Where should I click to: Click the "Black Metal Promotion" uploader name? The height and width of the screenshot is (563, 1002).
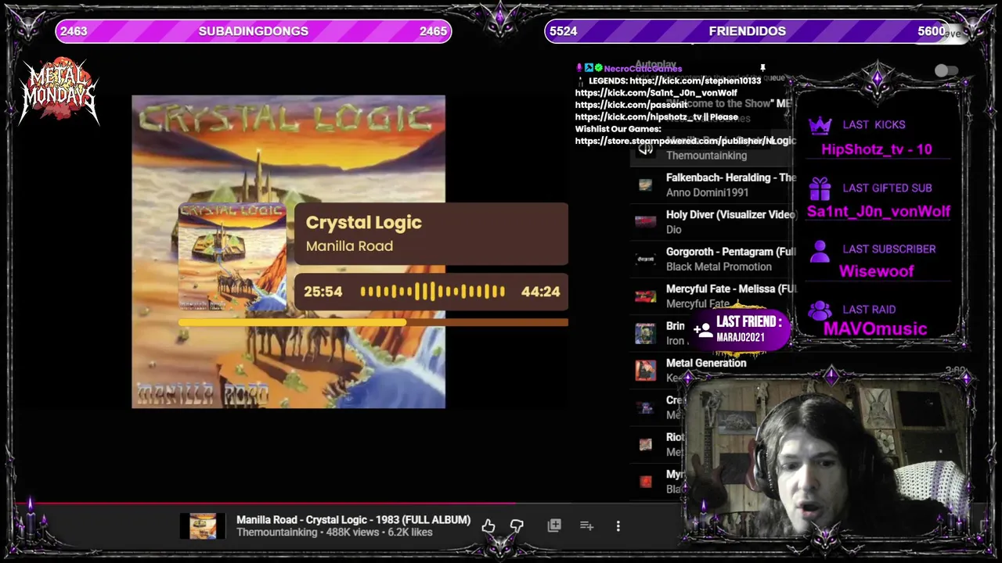click(719, 267)
